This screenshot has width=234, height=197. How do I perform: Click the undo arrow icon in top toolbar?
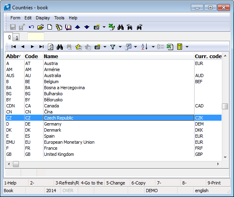[x=31, y=27]
